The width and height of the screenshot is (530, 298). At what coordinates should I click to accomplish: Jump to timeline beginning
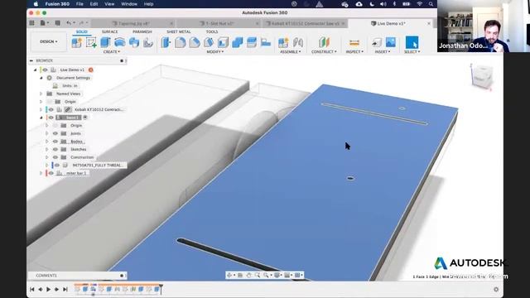tap(32, 289)
